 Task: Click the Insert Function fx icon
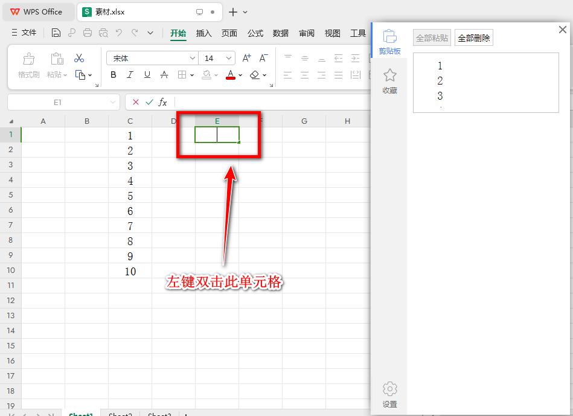coord(162,103)
